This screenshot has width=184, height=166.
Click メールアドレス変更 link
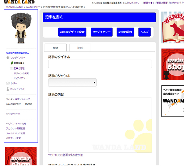click(x=15, y=133)
